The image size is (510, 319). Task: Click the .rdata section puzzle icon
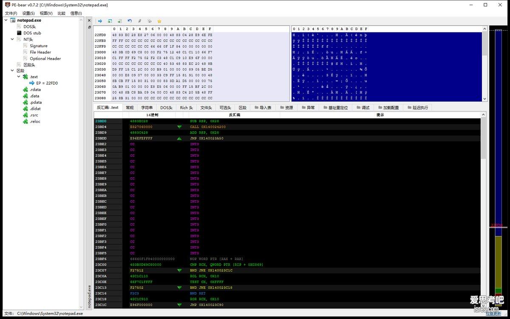coord(25,89)
